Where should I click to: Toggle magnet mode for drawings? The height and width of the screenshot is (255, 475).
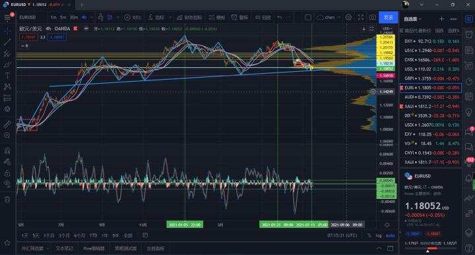tap(7, 150)
